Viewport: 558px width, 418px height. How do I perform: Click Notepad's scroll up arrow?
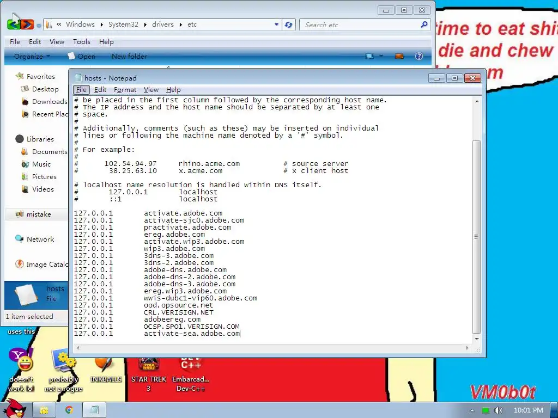[x=476, y=101]
